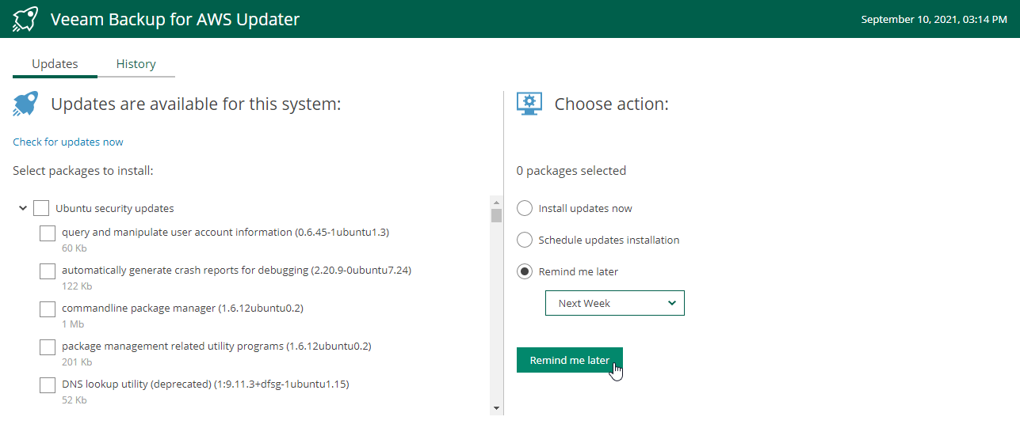The width and height of the screenshot is (1020, 428).
Task: Select the query and manipulate user account package
Action: pos(48,233)
